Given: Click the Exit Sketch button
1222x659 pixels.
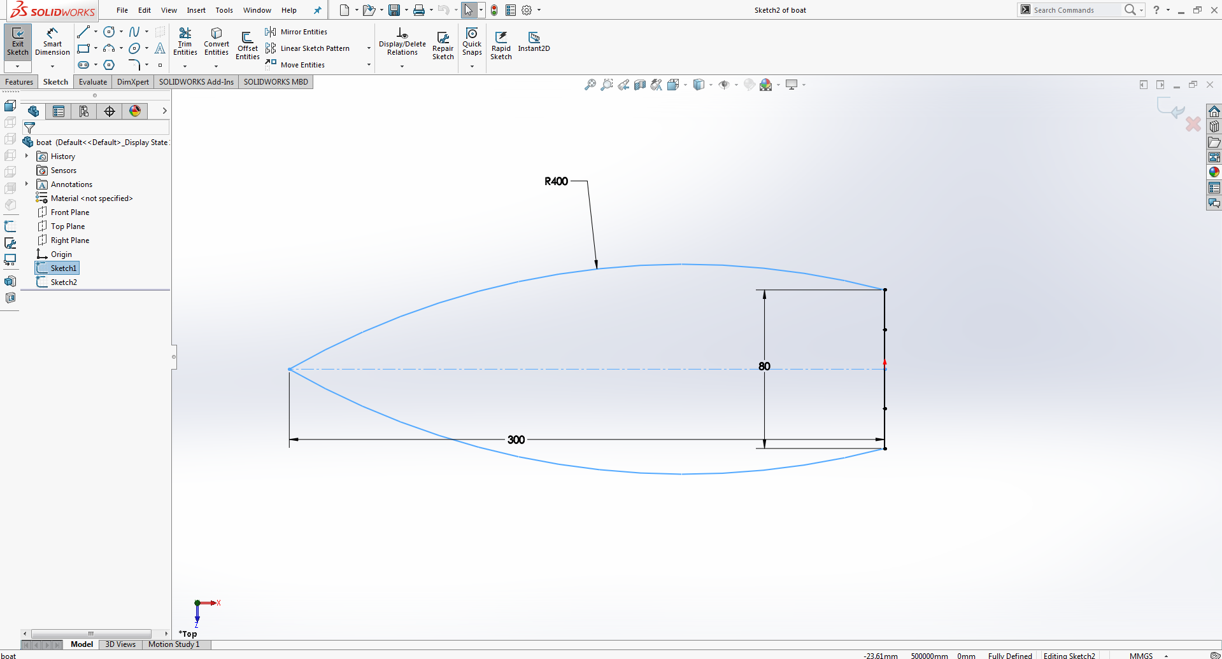Looking at the screenshot, I should [x=18, y=42].
